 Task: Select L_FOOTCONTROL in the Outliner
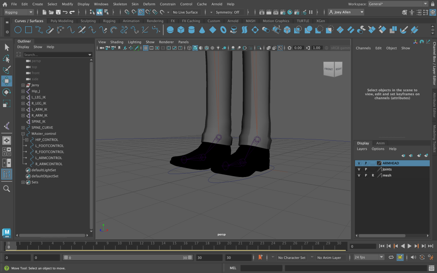click(x=50, y=146)
